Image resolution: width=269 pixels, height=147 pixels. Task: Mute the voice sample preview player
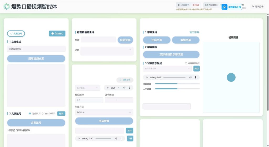pos(124,88)
